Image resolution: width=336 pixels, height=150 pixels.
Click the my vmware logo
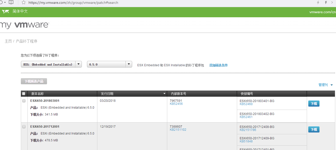point(24,25)
